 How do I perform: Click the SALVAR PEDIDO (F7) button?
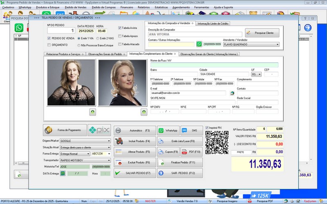pyautogui.click(x=133, y=173)
